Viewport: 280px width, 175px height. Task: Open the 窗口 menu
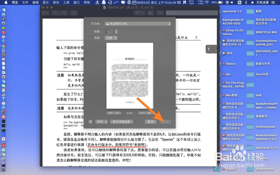(77, 2)
